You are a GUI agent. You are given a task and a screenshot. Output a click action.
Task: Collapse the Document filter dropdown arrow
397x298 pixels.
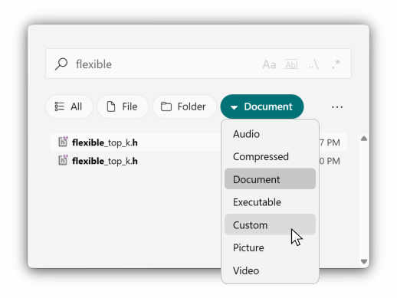click(234, 107)
